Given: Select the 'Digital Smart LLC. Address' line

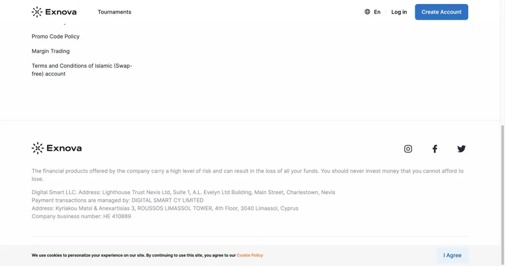Looking at the screenshot, I should (x=183, y=192).
